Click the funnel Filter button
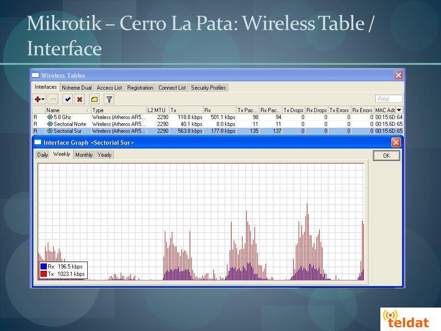441x331 pixels. 109,99
